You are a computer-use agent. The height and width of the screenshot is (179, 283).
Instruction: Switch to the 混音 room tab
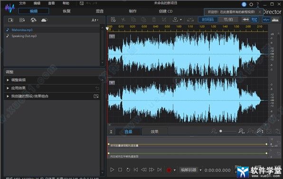(99, 11)
